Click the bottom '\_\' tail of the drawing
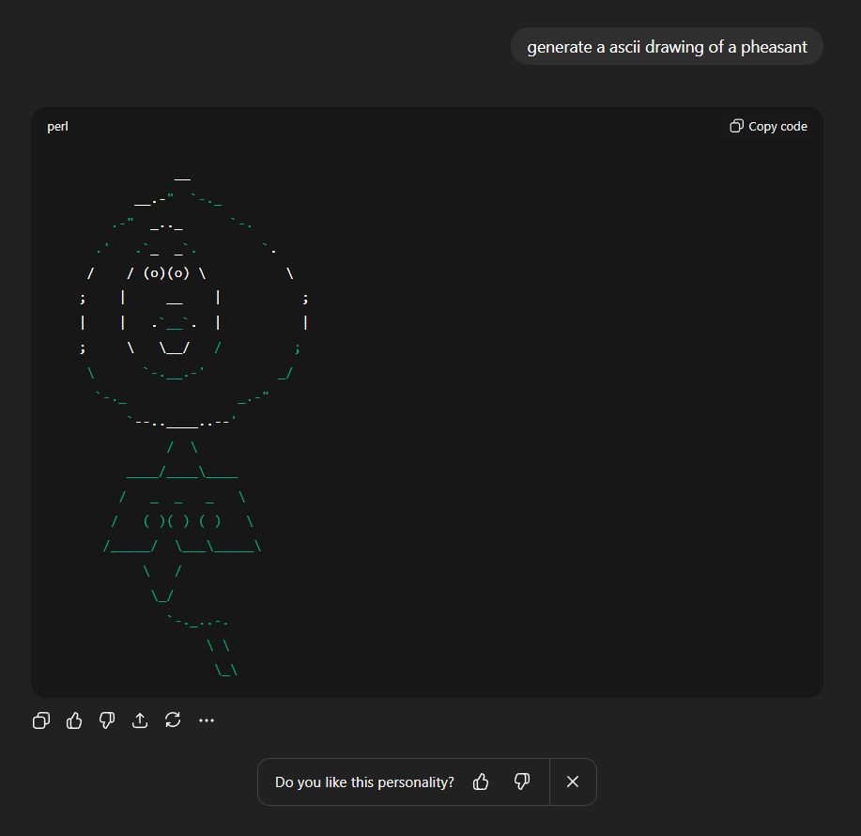This screenshot has height=836, width=861. click(x=226, y=670)
